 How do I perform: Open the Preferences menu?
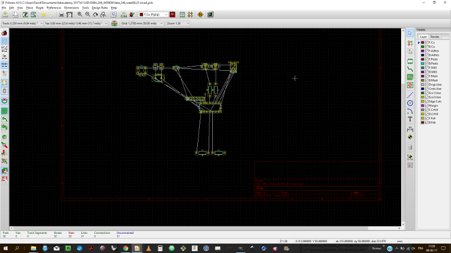[x=54, y=8]
